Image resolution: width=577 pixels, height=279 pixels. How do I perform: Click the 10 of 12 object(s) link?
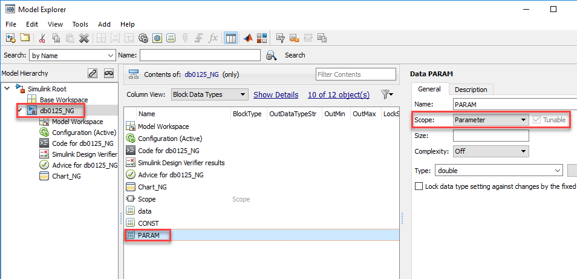pos(339,94)
